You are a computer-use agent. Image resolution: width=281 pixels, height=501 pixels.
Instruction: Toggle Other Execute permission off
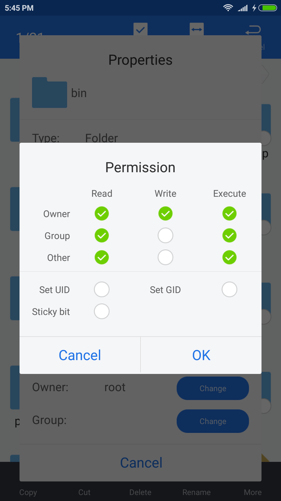click(229, 258)
